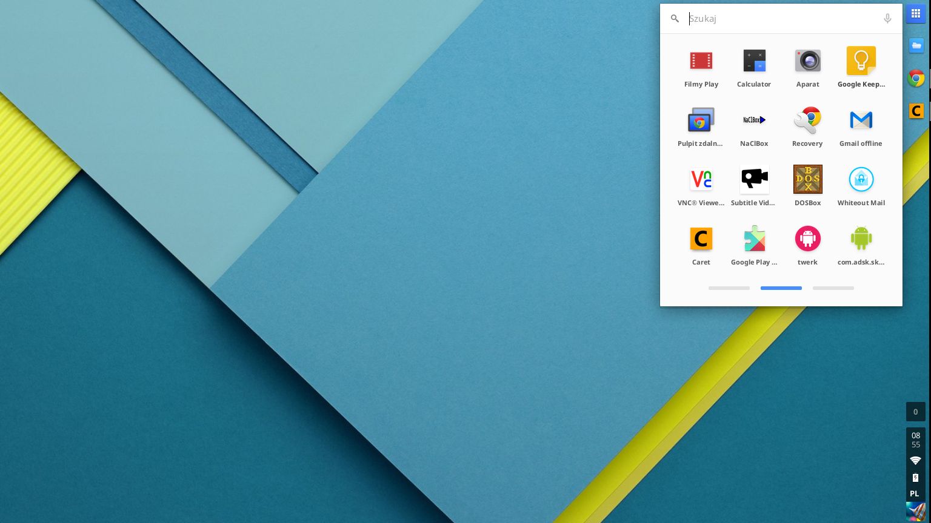This screenshot has width=931, height=523.
Task: Open the Aparat camera app
Action: 808,61
